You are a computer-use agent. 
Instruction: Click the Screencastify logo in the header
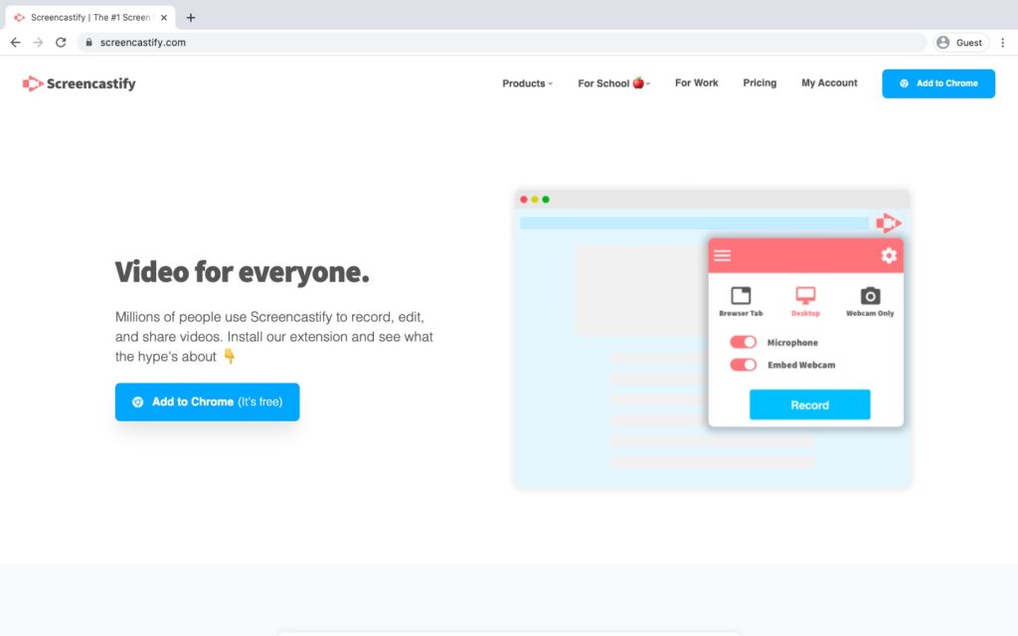point(77,83)
